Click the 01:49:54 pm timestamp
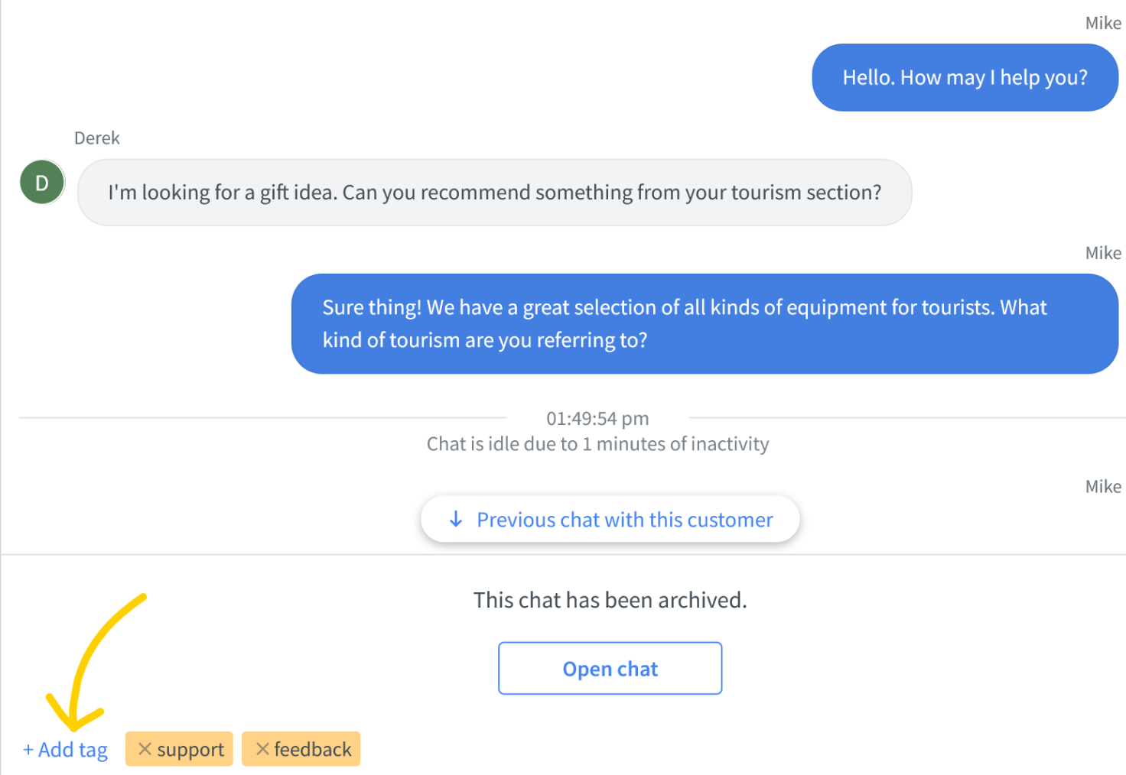The width and height of the screenshot is (1126, 775). pos(597,418)
